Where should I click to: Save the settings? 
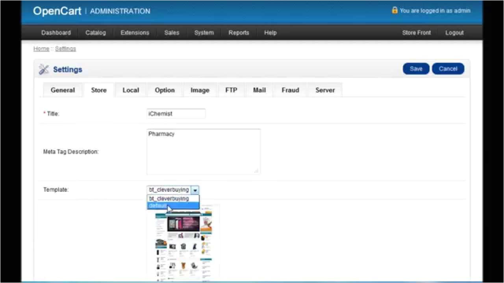coord(416,69)
